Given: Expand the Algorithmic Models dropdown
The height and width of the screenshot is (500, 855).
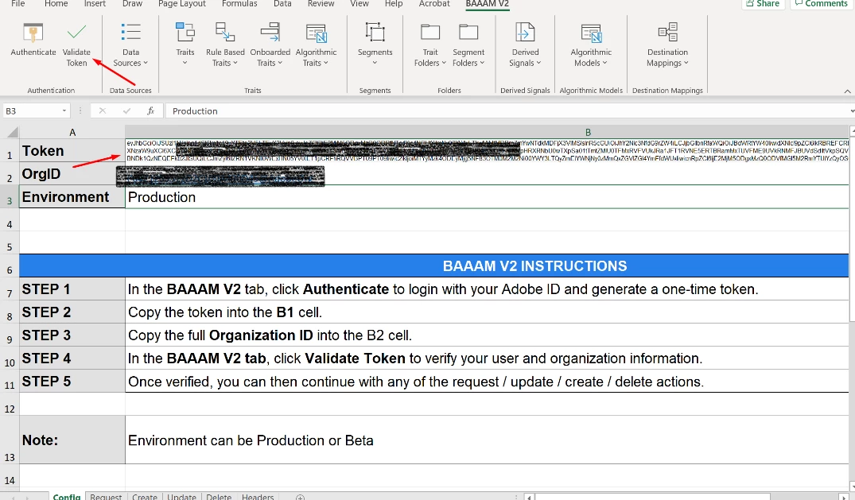Looking at the screenshot, I should (x=604, y=64).
